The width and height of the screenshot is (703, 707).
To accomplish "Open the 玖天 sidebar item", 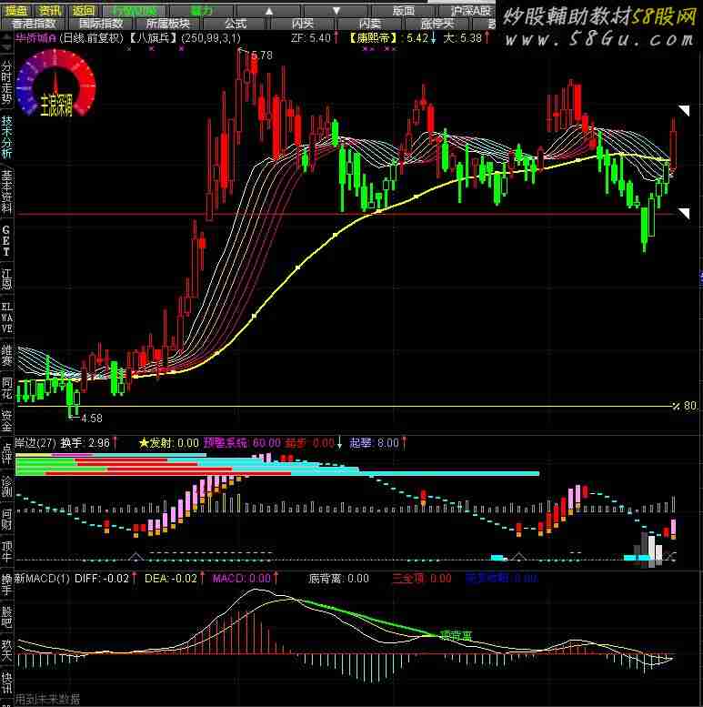I will [x=6, y=650].
